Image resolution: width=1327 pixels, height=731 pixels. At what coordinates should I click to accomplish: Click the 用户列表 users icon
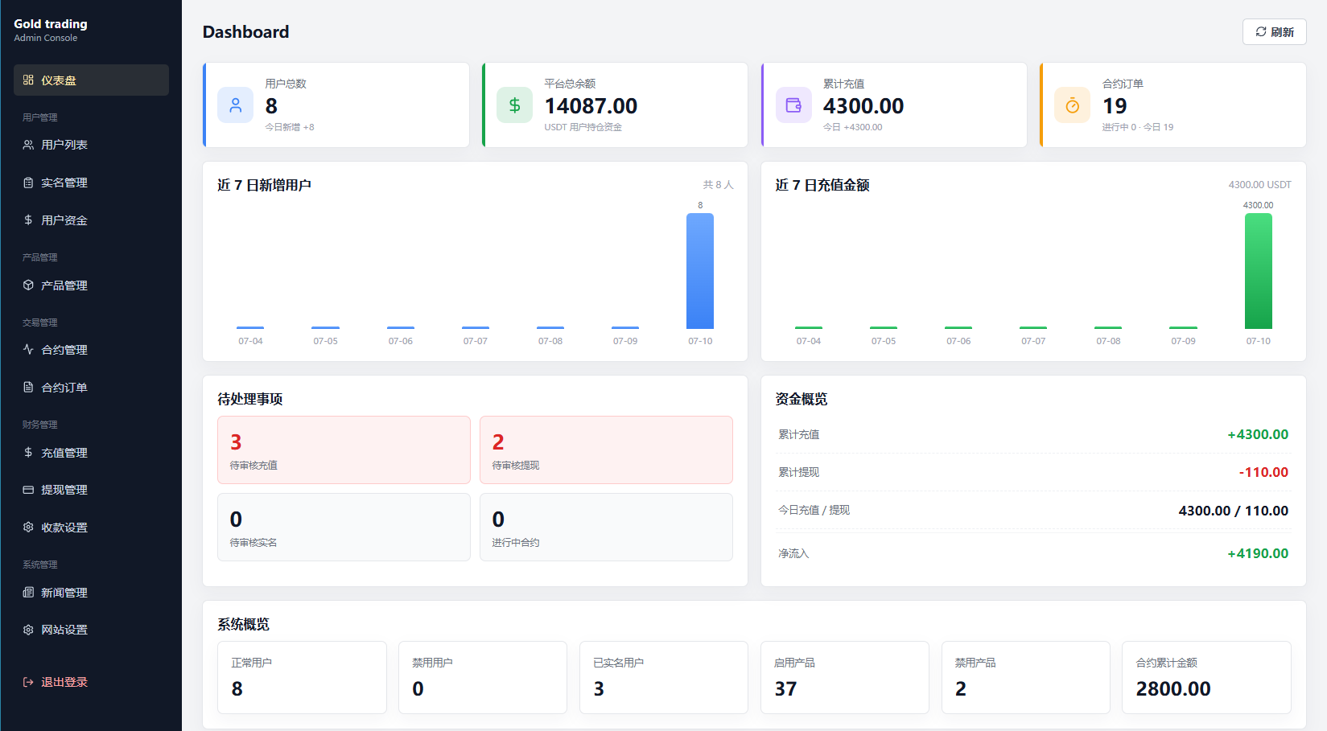click(28, 145)
